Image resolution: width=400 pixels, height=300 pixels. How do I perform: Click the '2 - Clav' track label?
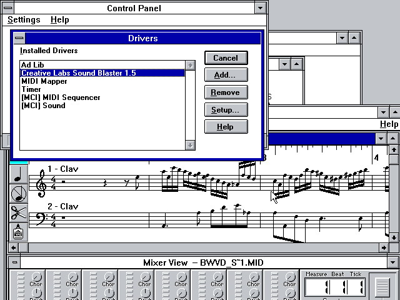[x=62, y=206]
